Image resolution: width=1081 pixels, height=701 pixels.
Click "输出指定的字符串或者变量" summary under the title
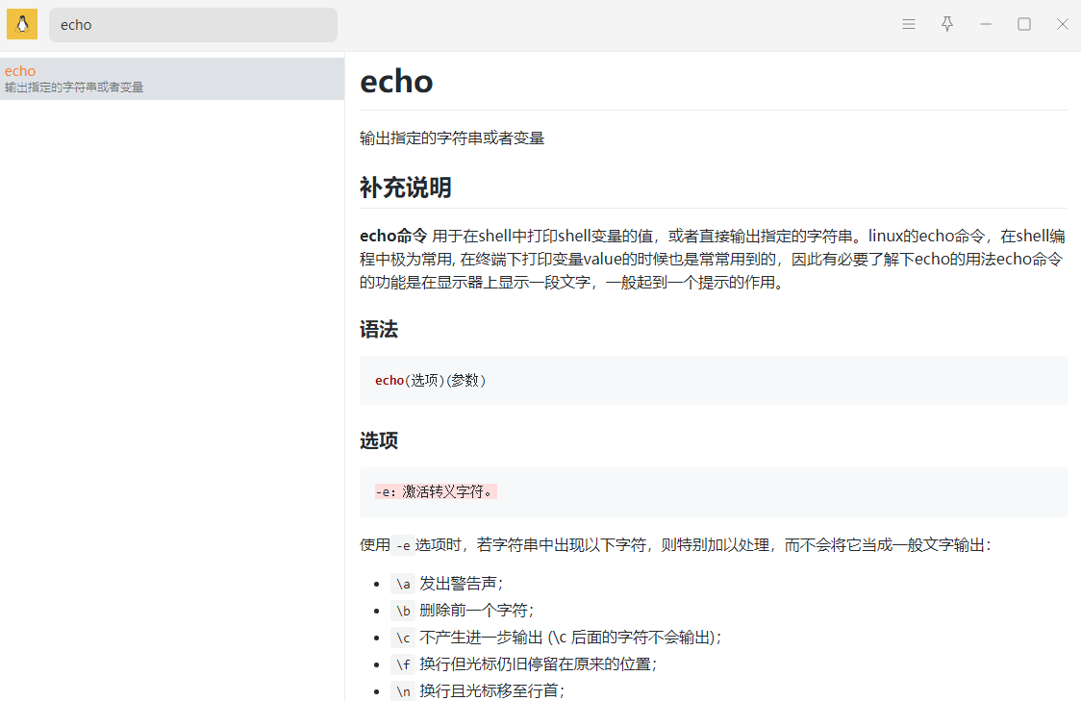(452, 138)
